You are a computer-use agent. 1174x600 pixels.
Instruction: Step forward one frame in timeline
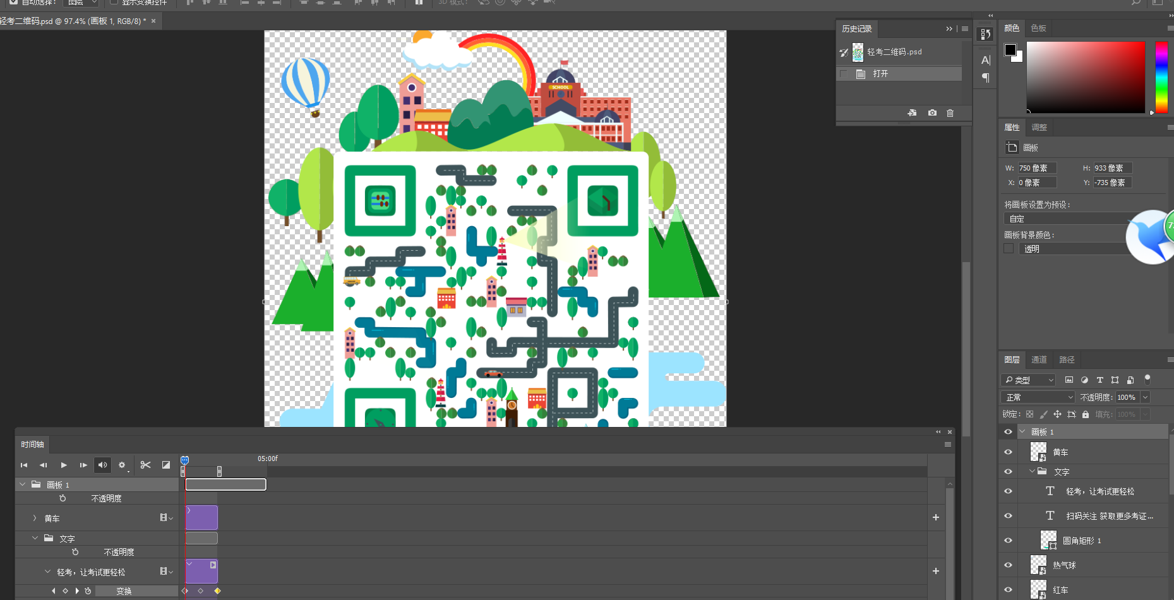click(x=83, y=465)
